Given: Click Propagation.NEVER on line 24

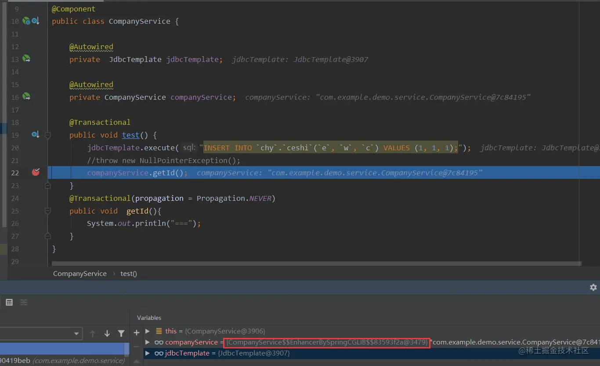Looking at the screenshot, I should pos(234,198).
